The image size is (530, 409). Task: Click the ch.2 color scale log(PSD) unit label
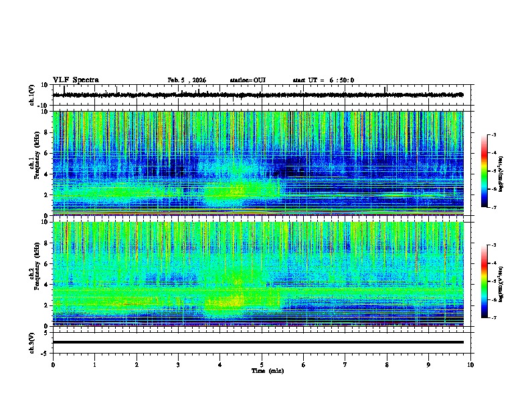click(x=501, y=285)
